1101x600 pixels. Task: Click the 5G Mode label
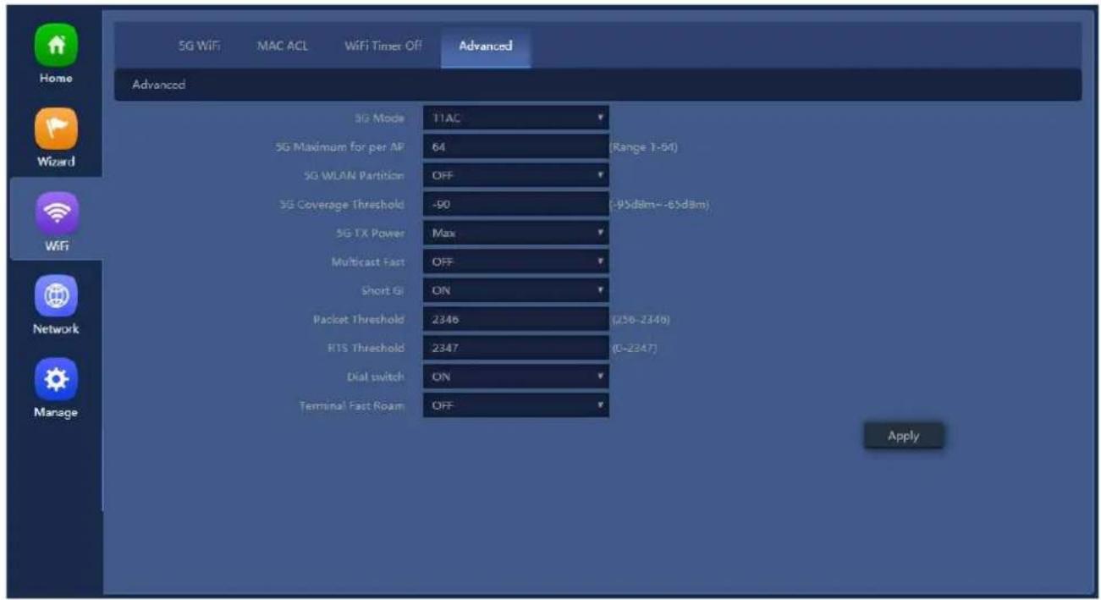tap(380, 118)
